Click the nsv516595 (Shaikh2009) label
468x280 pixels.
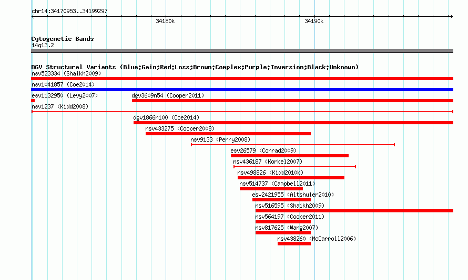coord(290,206)
